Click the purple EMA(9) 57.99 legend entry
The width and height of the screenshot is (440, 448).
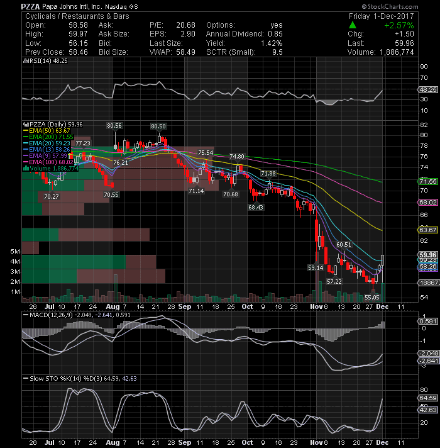click(45, 156)
